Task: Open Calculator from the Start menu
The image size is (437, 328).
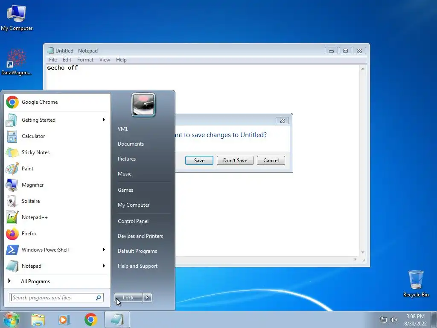Action: pos(57,136)
